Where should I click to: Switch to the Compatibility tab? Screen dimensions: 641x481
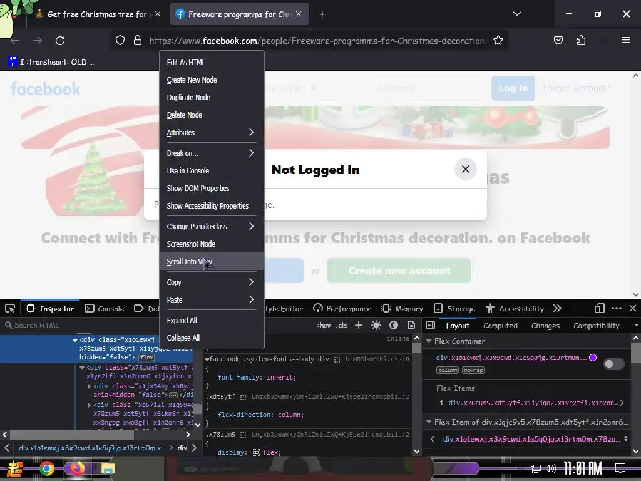pyautogui.click(x=597, y=326)
